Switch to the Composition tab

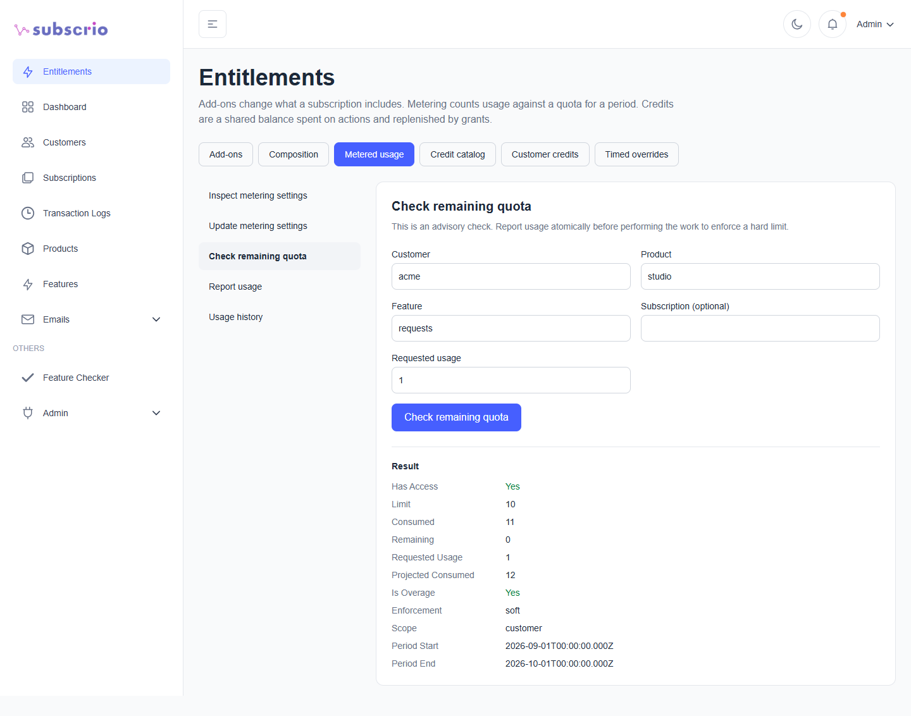click(x=294, y=154)
